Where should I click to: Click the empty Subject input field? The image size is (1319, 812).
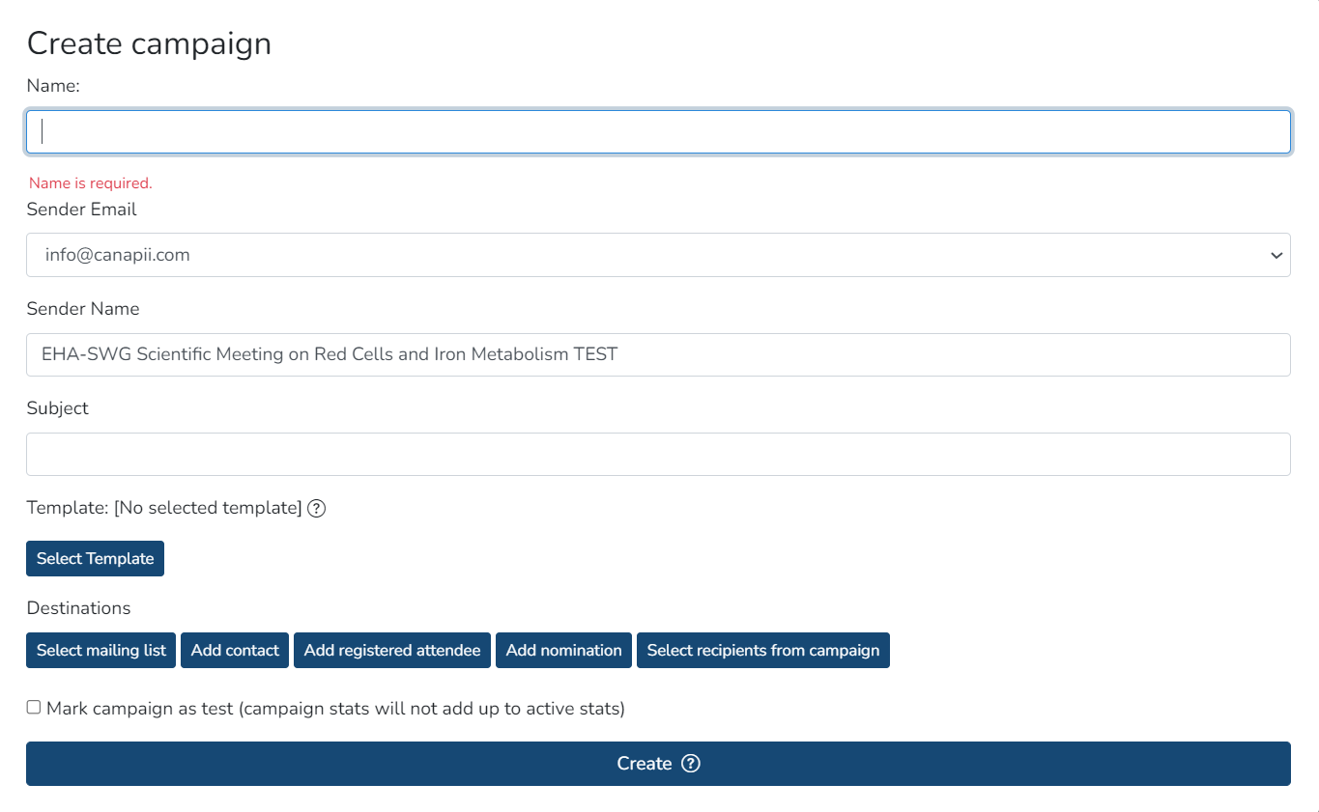[x=657, y=454]
